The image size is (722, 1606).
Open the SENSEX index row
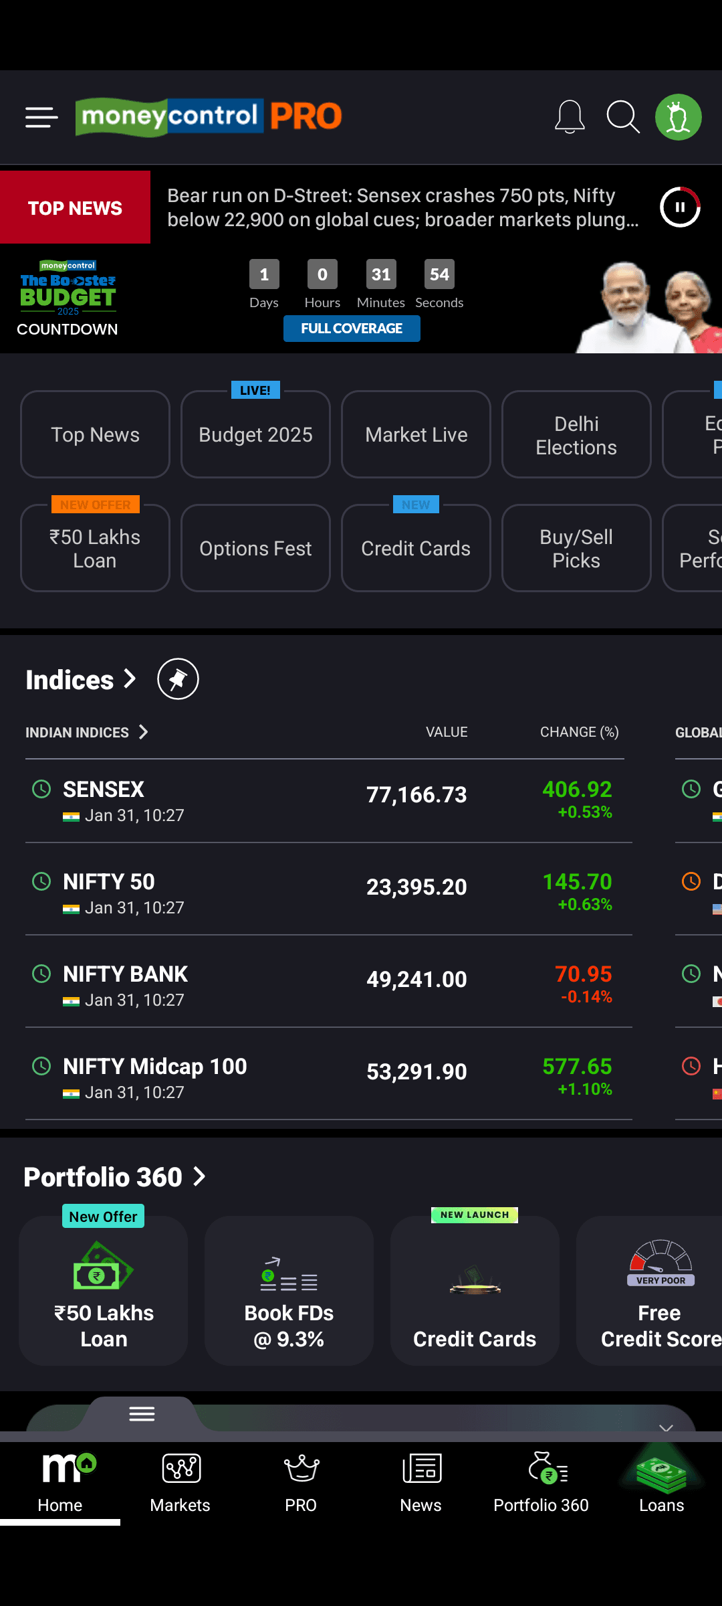click(x=328, y=801)
